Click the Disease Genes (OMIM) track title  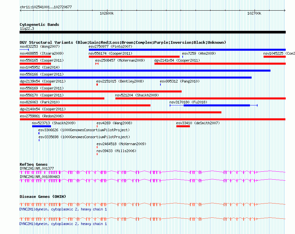(43, 196)
